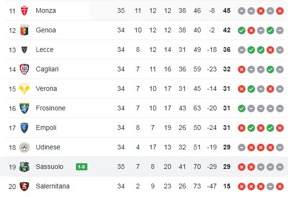Click Genoa's first green win form icon
Image resolution: width=288 pixels, height=197 pixels.
pos(242,30)
